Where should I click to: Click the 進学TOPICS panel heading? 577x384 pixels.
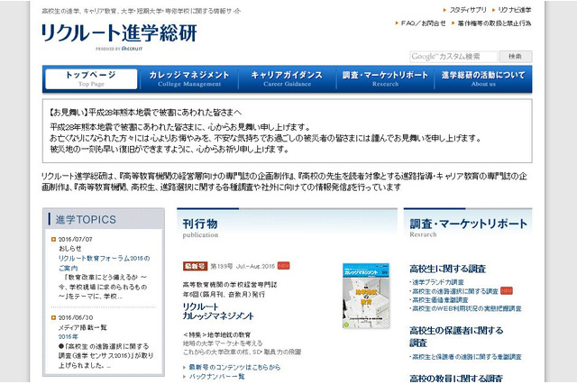click(86, 220)
